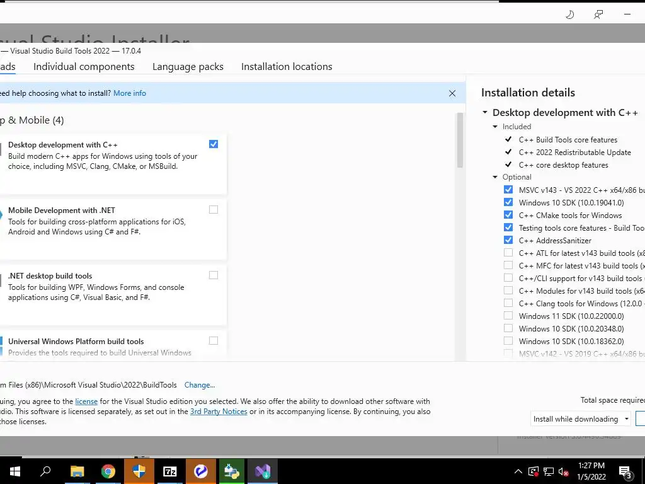645x484 pixels.
Task: Check C++ ATL for latest v143
Action: tap(508, 253)
